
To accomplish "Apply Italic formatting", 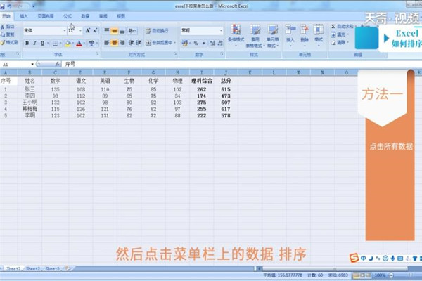I will 34,43.
